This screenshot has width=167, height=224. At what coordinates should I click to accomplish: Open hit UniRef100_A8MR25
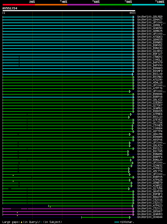[x=150, y=31]
